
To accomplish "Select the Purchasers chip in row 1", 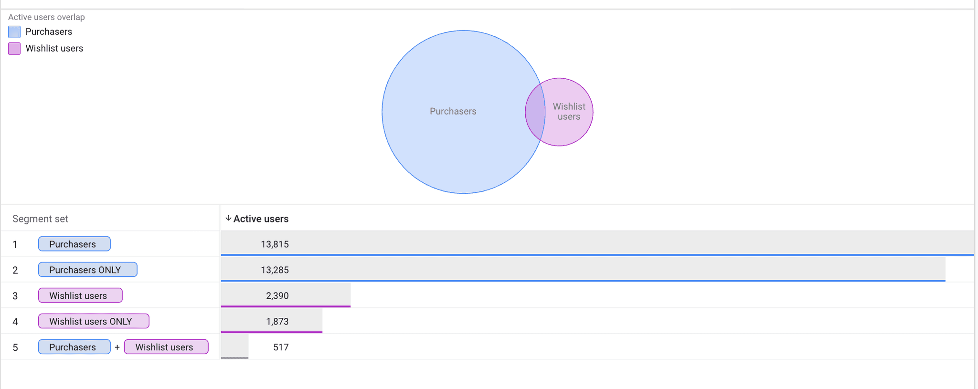I will pyautogui.click(x=74, y=244).
